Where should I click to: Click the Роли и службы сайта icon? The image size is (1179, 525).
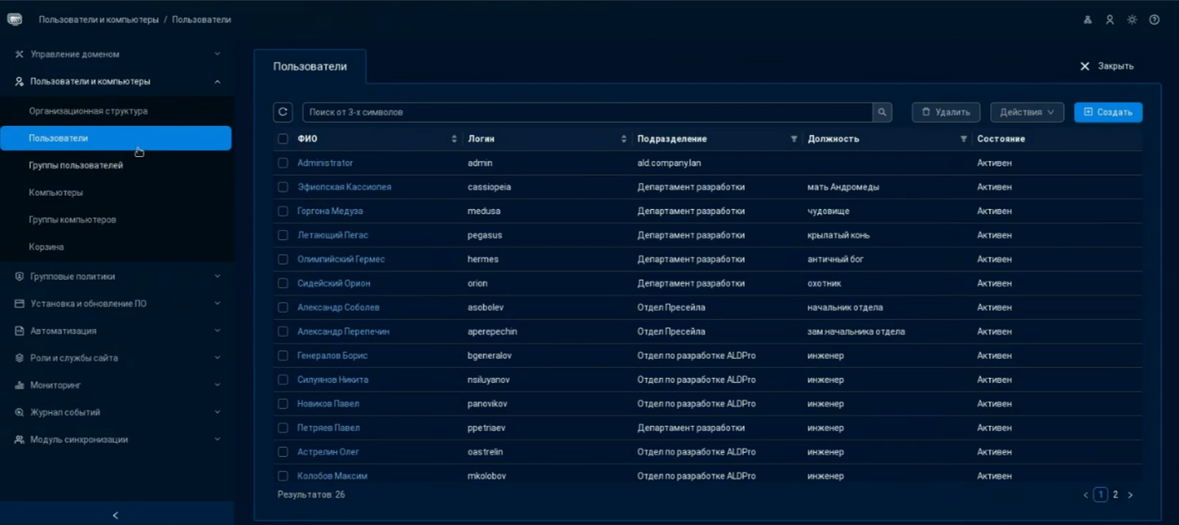click(19, 358)
